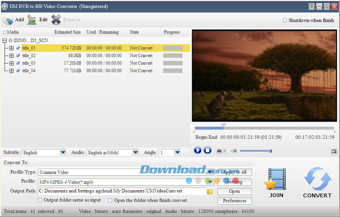Play the video preview
The image size is (340, 217).
click(198, 150)
